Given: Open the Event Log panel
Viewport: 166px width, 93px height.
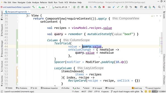Looking at the screenshot, I should 137,88.
